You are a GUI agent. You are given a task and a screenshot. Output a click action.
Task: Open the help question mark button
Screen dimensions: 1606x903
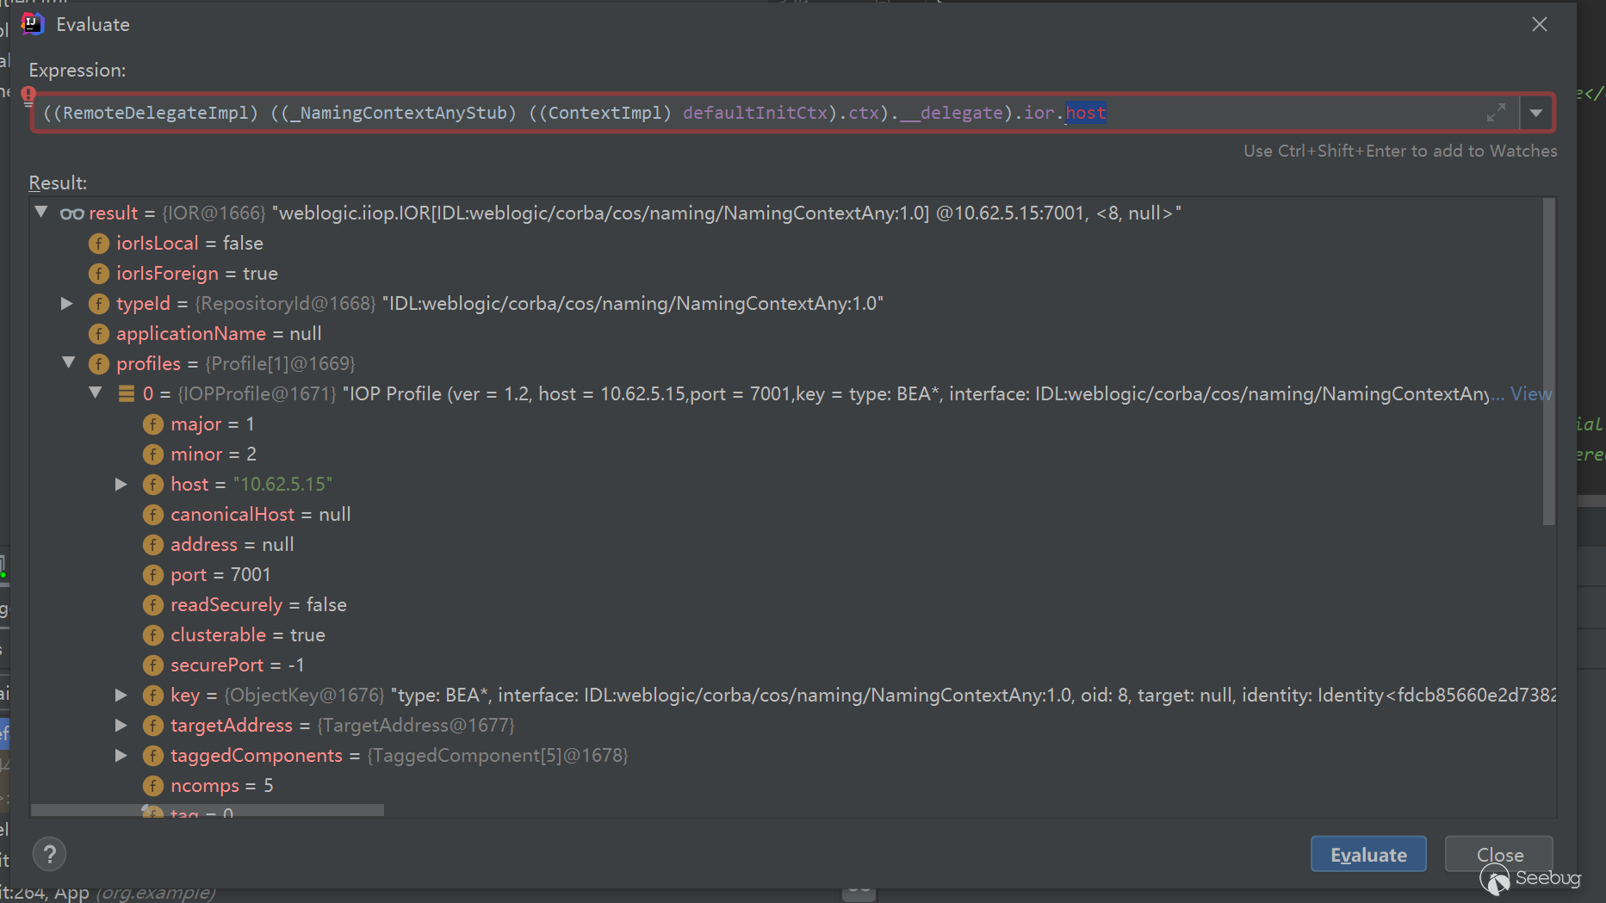tap(50, 854)
